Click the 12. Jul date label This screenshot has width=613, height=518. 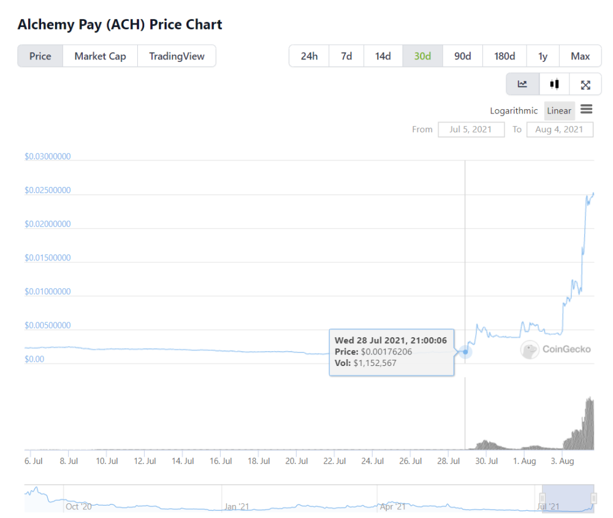click(x=145, y=462)
